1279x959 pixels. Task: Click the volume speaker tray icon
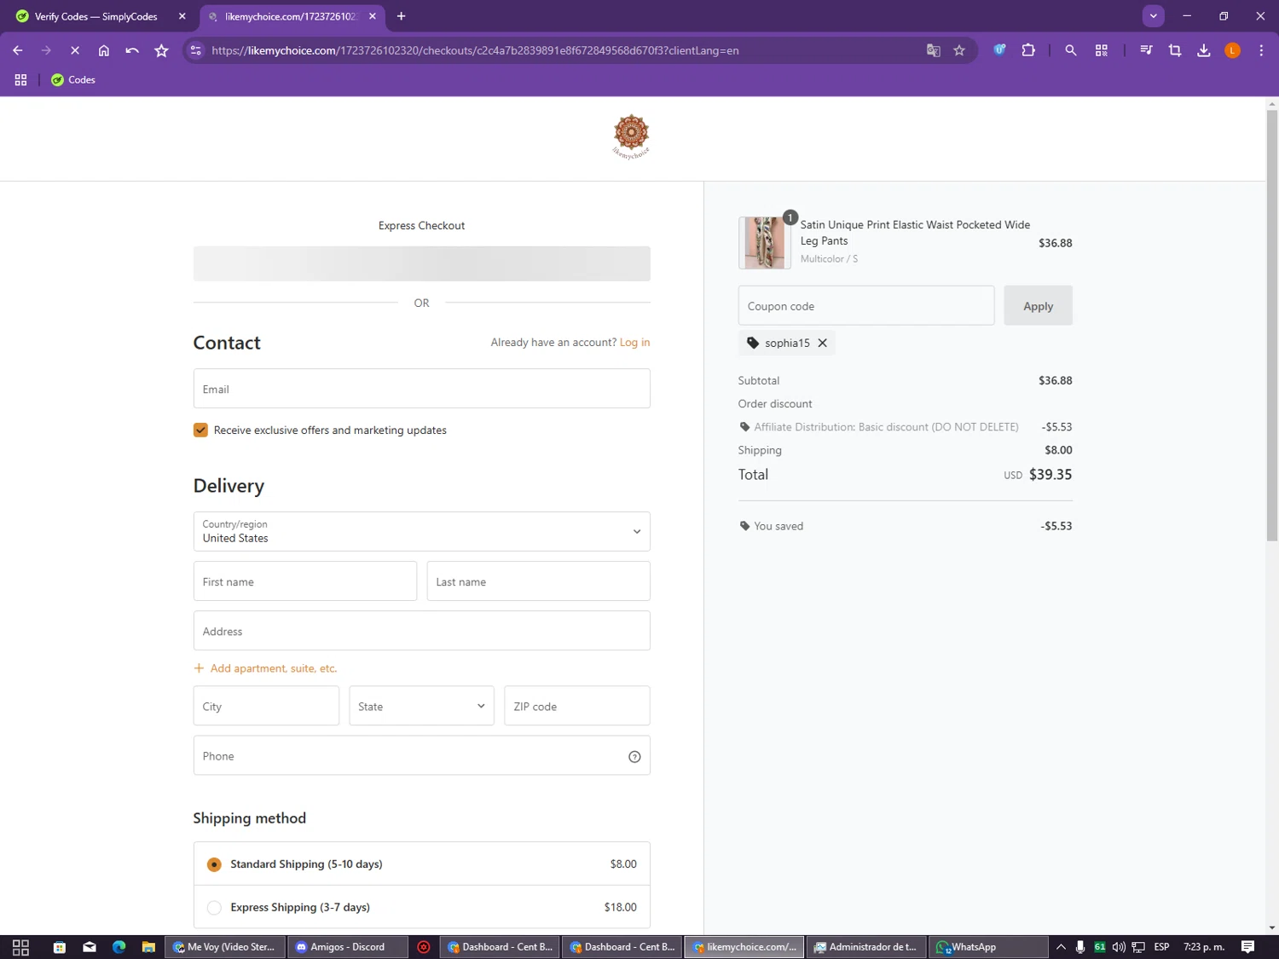1119,947
